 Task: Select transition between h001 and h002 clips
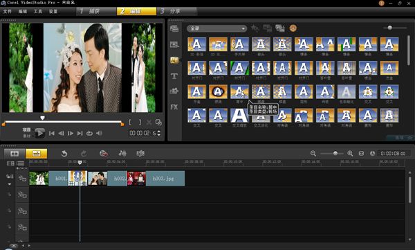tap(77, 178)
